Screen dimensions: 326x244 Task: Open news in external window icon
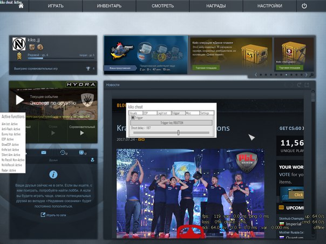pyautogui.click(x=307, y=85)
